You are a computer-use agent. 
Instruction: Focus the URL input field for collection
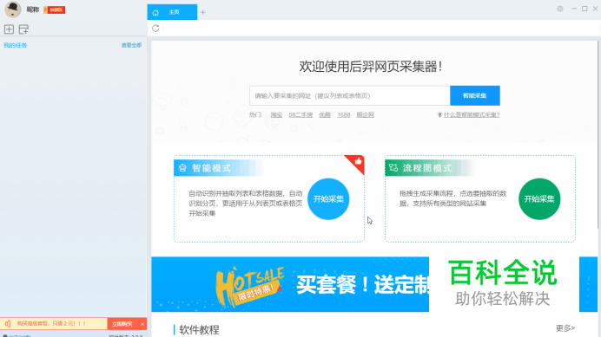click(349, 95)
